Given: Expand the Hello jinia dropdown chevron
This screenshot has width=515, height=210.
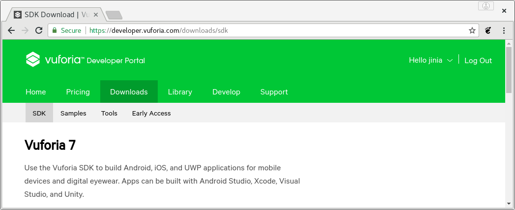Looking at the screenshot, I should coord(450,61).
